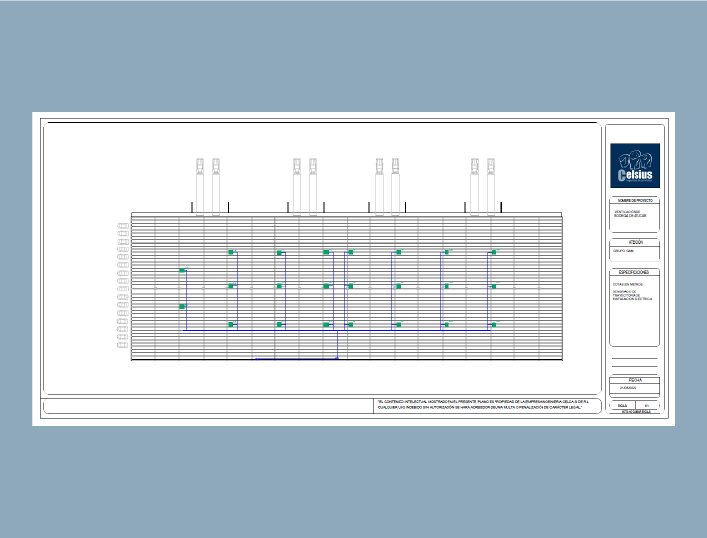Select the rightmost ventilation tower symbol
This screenshot has width=707, height=538.
(x=491, y=185)
